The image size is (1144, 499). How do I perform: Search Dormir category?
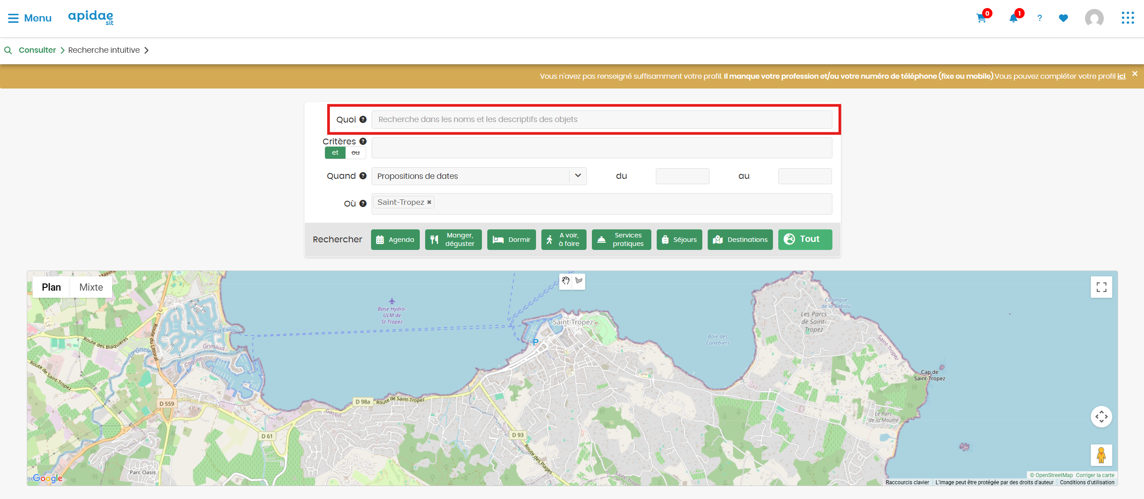(511, 240)
